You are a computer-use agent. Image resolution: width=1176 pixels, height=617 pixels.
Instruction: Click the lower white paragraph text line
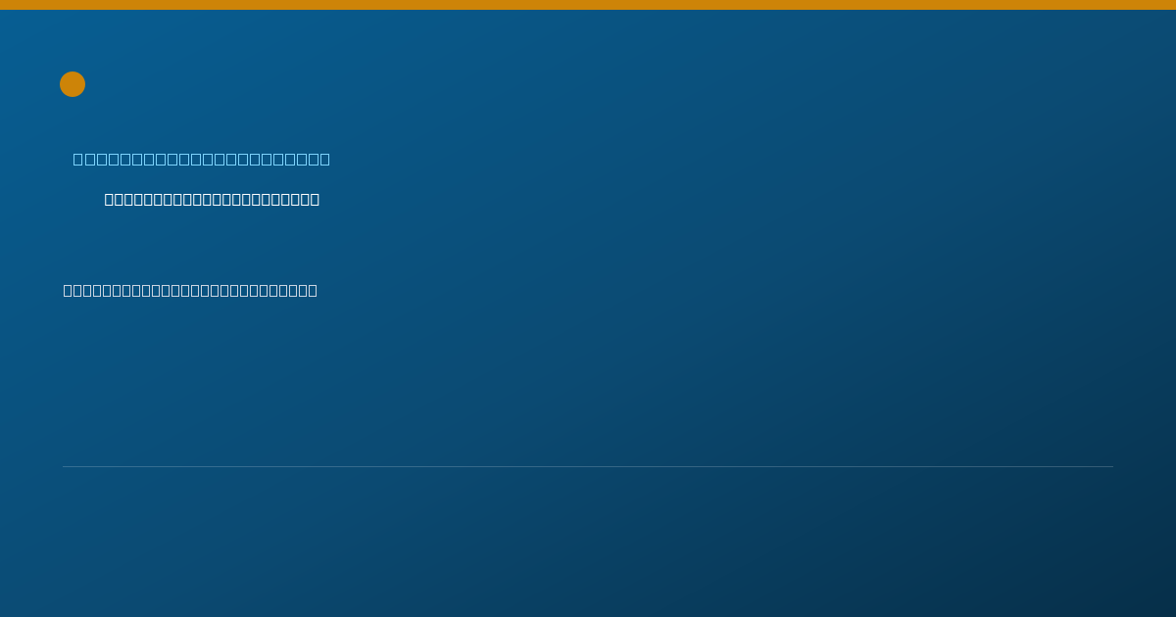190,290
